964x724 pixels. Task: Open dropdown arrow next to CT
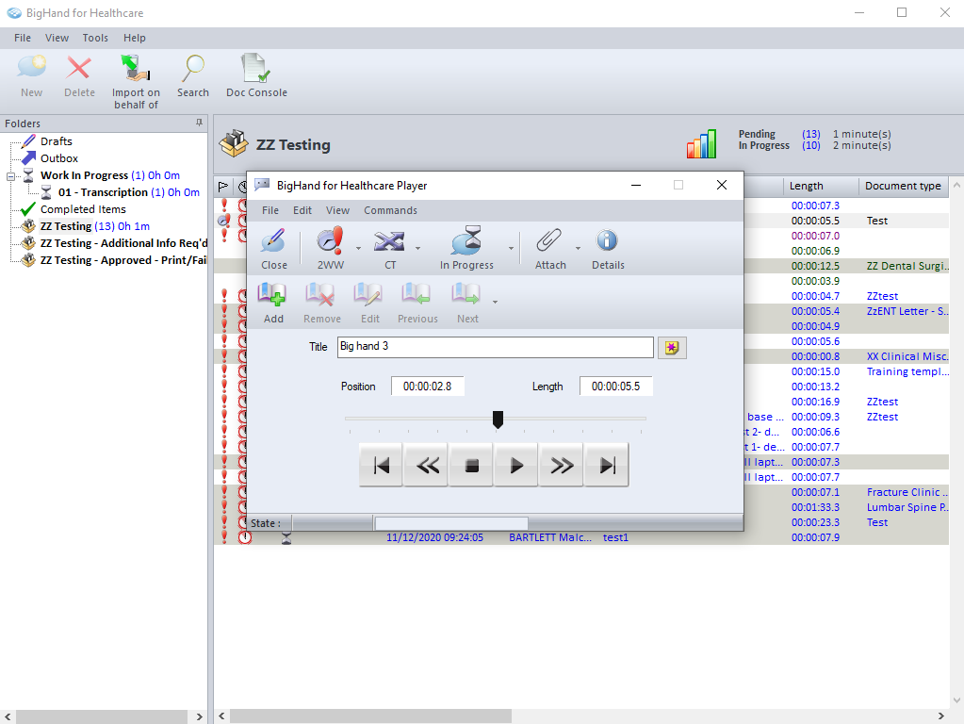418,249
